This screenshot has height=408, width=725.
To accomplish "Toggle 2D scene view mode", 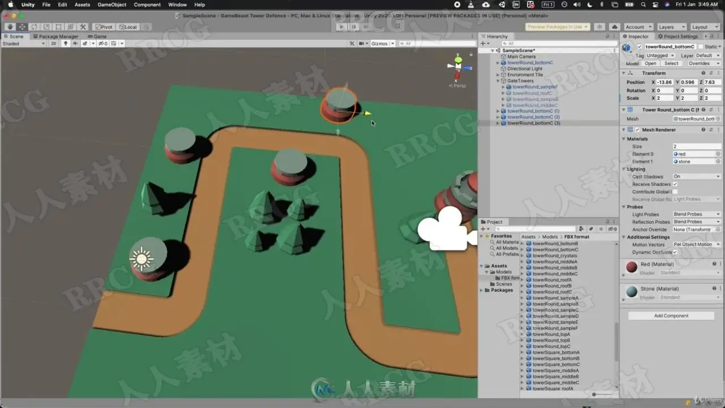I will tap(53, 44).
